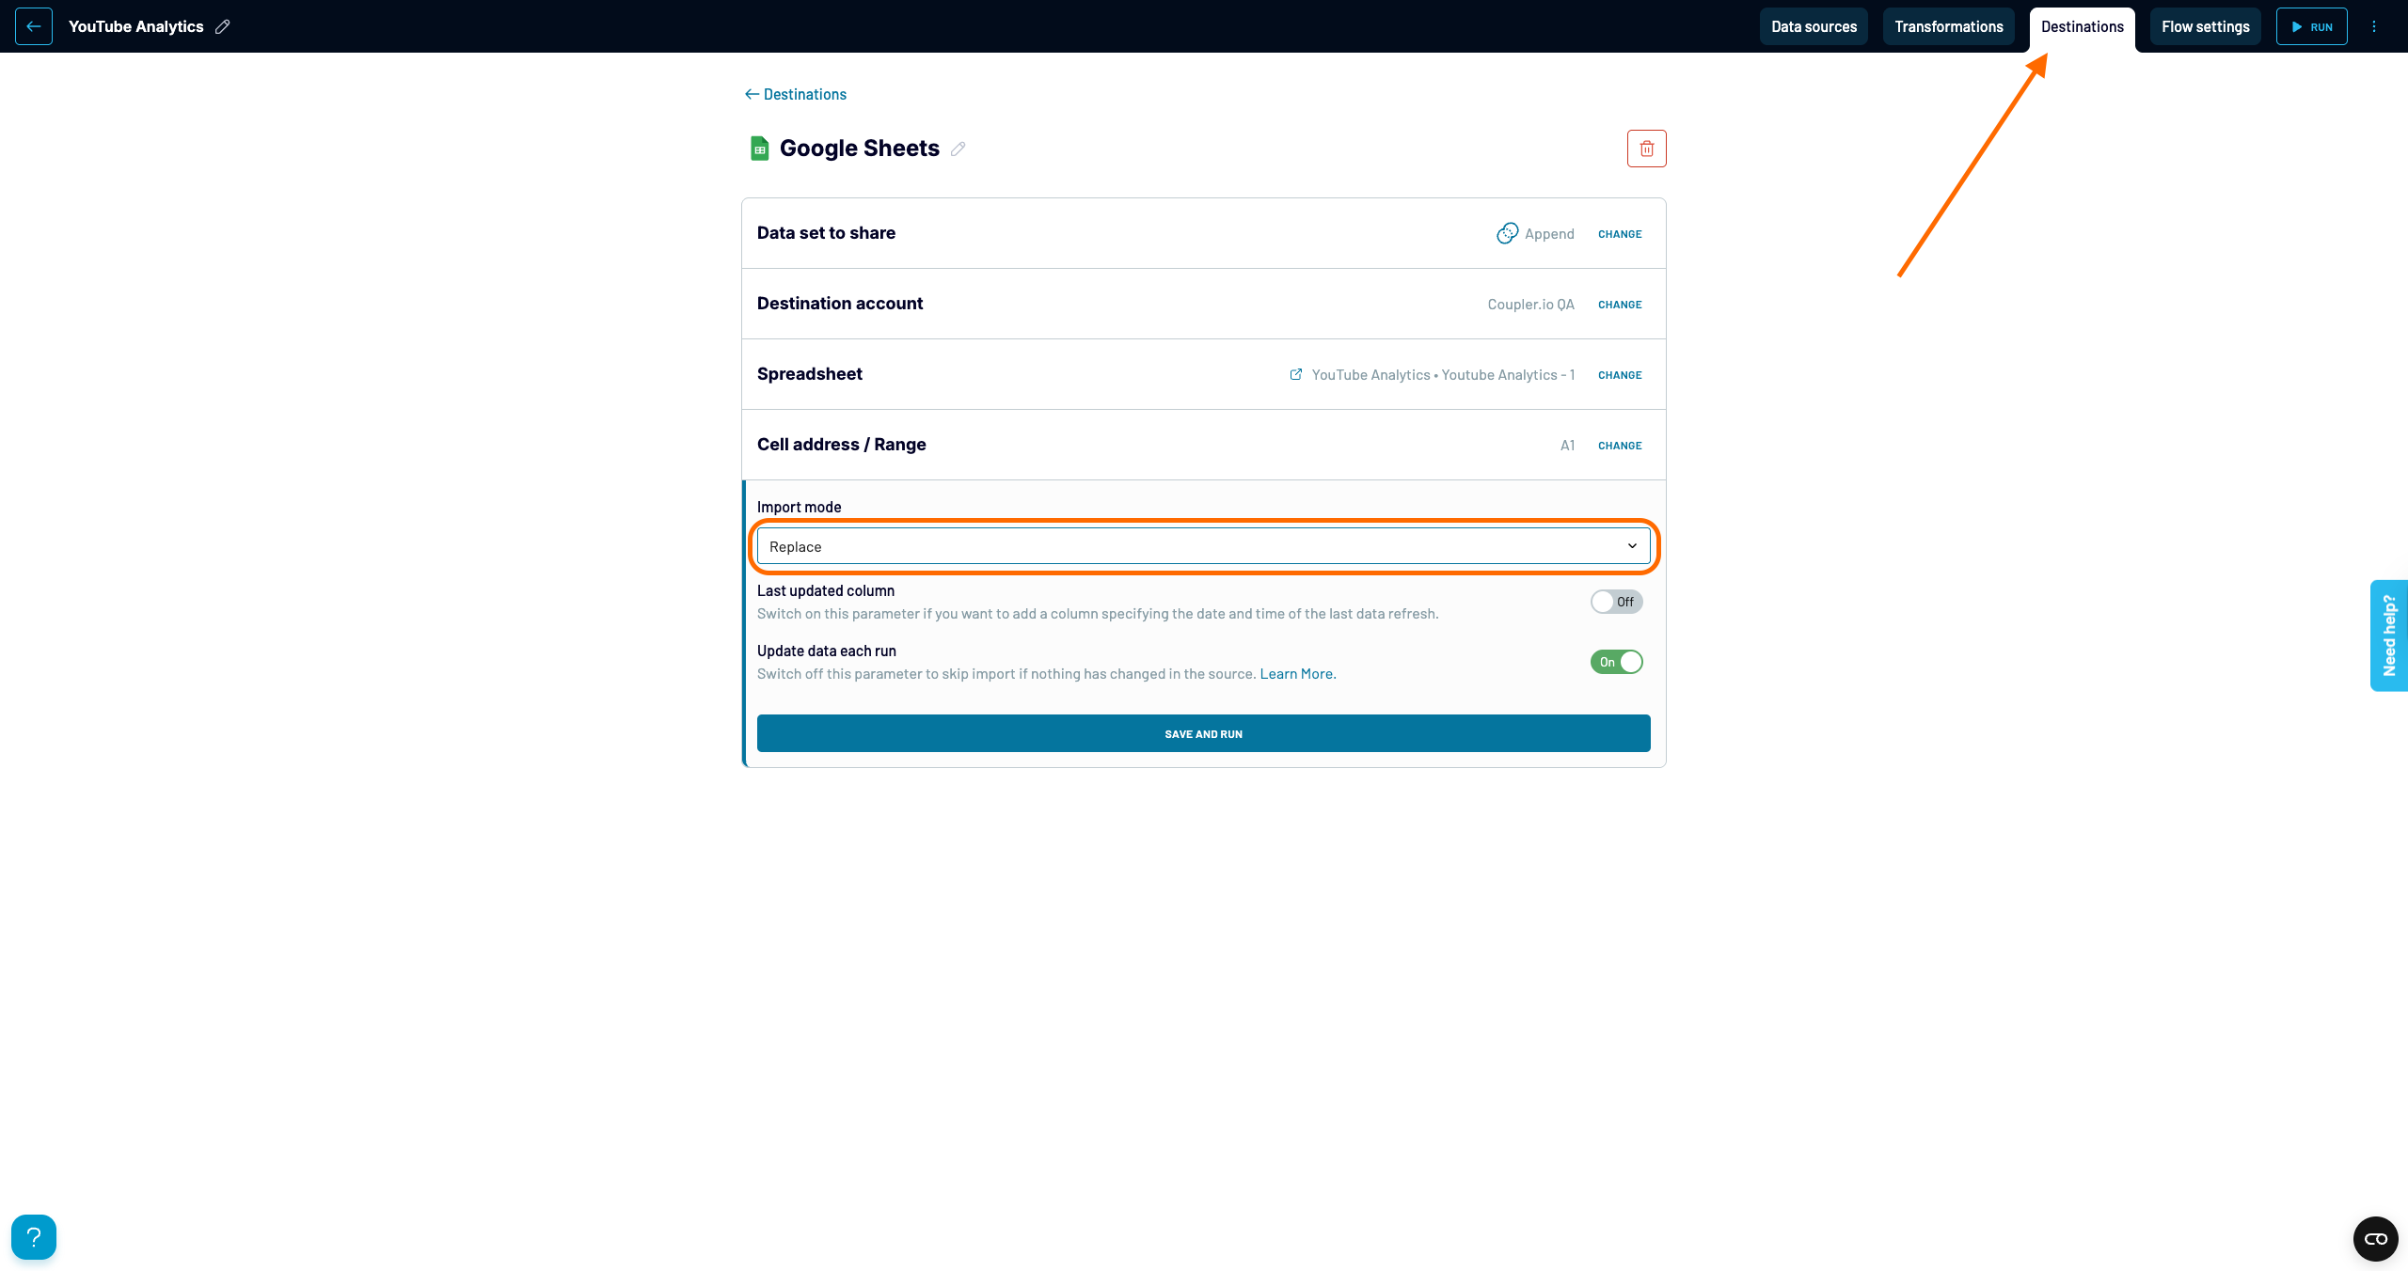Open the Import mode Replace dropdown
2408x1271 pixels.
[x=1204, y=546]
